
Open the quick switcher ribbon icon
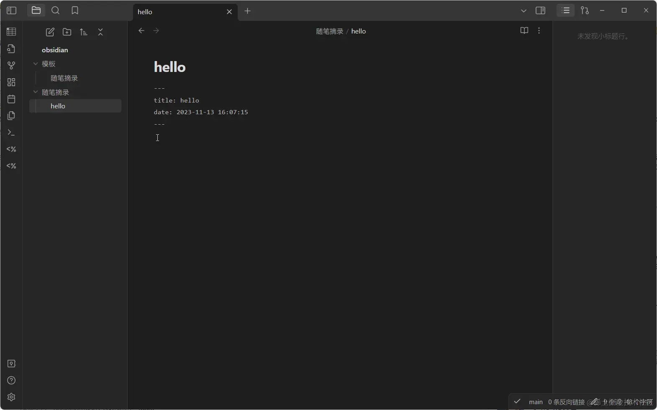pyautogui.click(x=11, y=49)
